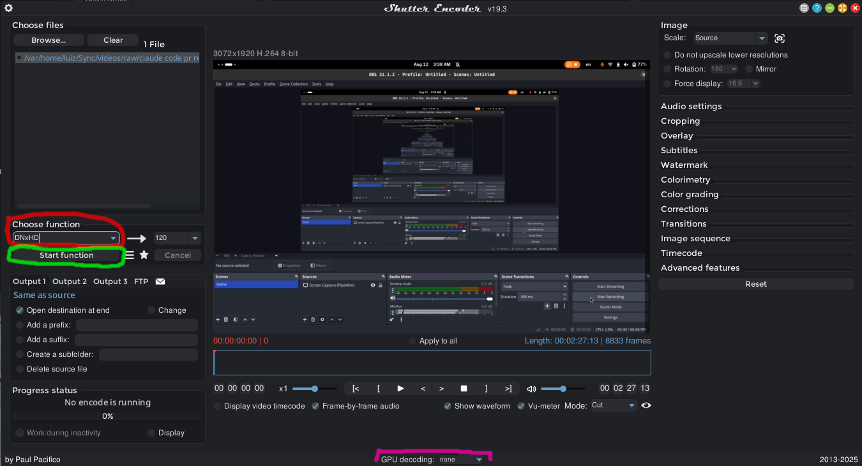Enable Add a suffix checkbox
The height and width of the screenshot is (466, 862).
[x=20, y=340]
